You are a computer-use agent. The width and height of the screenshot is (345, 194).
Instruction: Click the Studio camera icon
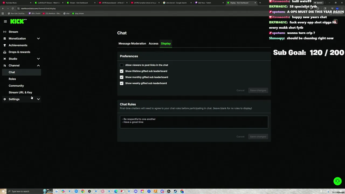(x=5, y=59)
